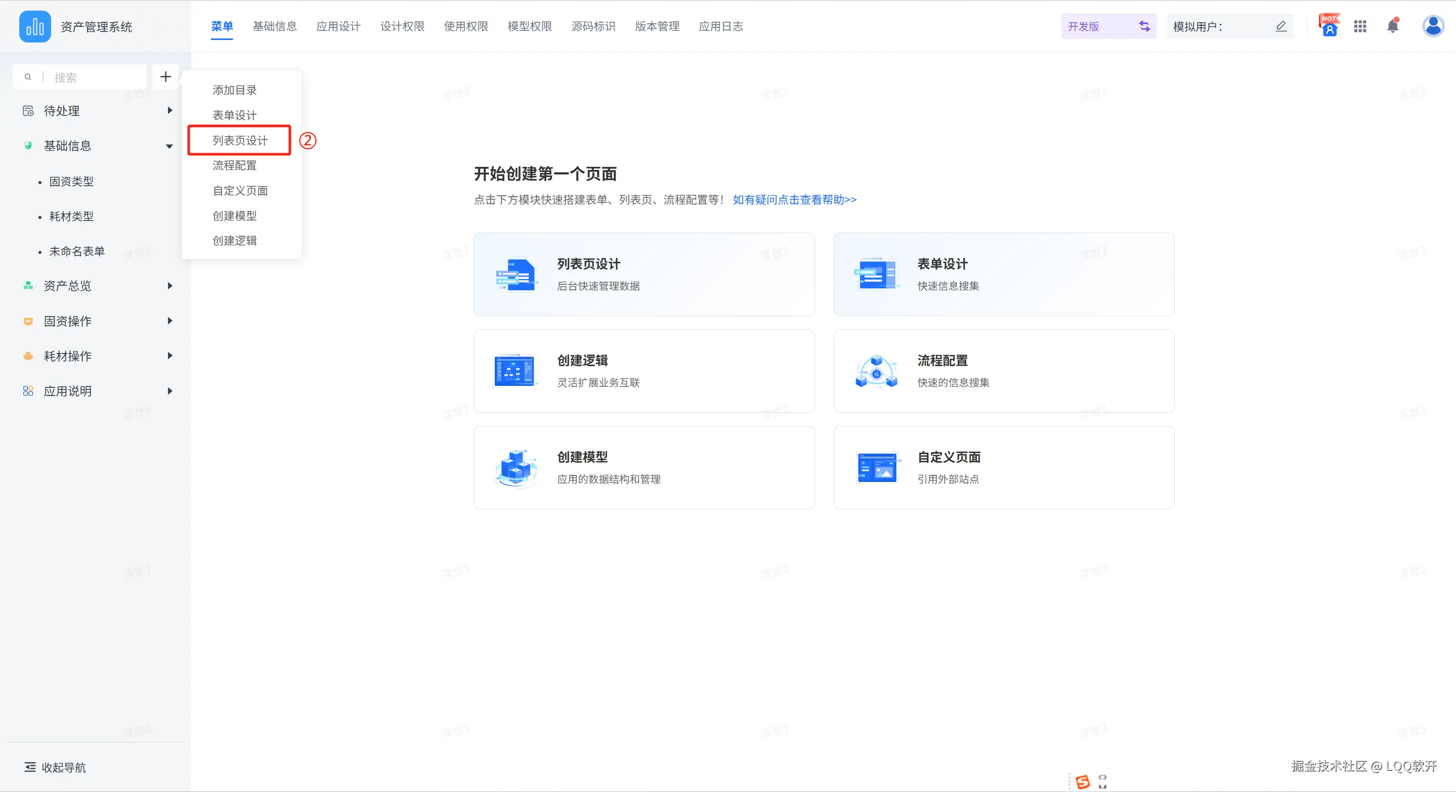The height and width of the screenshot is (792, 1456).
Task: Open the 固资类型 tree item
Action: click(x=71, y=182)
